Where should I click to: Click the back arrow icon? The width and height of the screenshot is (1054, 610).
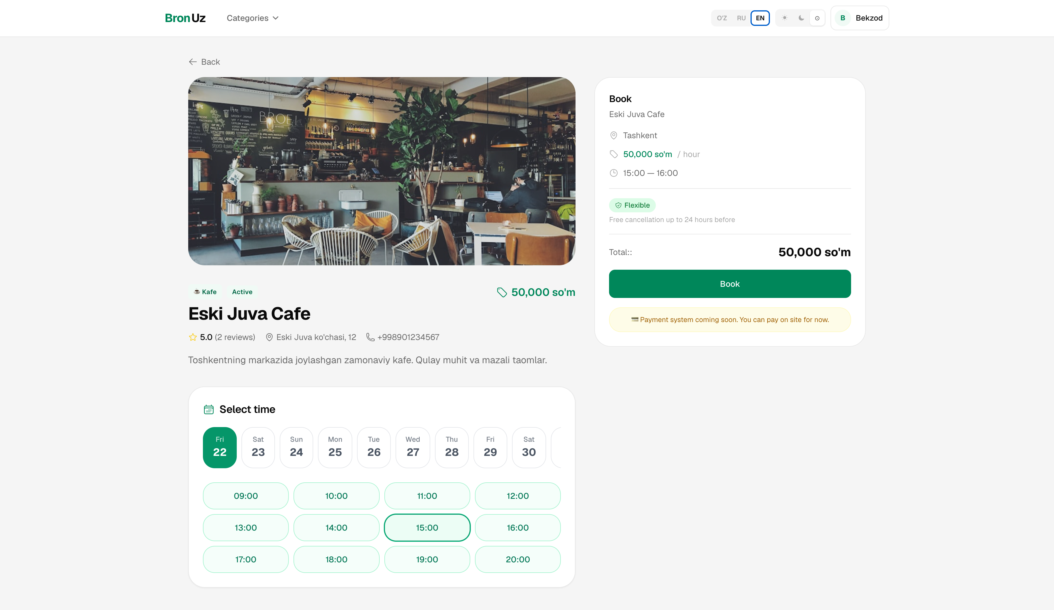193,62
